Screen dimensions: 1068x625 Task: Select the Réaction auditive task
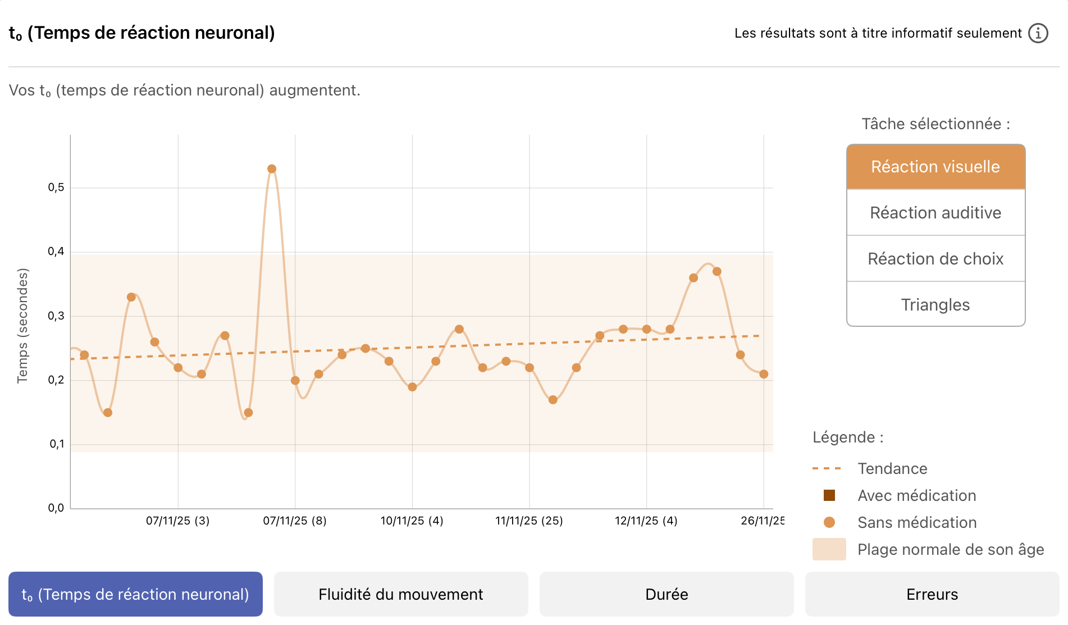(x=935, y=213)
